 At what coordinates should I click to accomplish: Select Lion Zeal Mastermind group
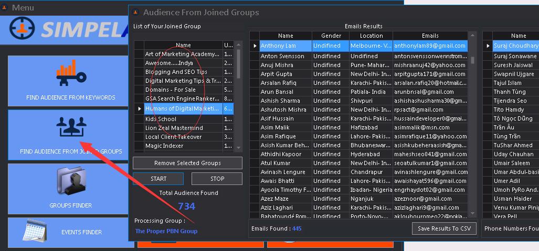point(183,128)
